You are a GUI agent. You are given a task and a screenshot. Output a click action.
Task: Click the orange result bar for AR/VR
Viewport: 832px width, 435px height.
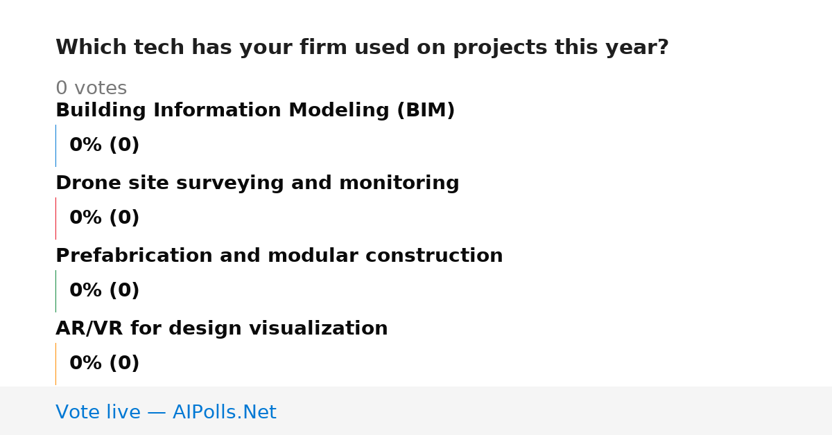(55, 364)
